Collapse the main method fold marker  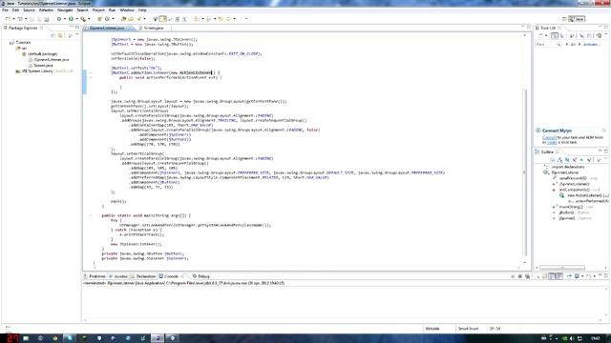click(91, 215)
